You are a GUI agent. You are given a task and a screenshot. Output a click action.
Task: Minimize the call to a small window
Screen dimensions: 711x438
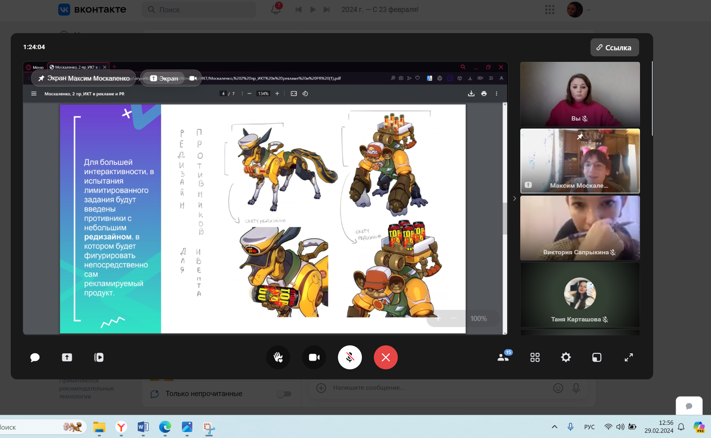click(x=597, y=357)
